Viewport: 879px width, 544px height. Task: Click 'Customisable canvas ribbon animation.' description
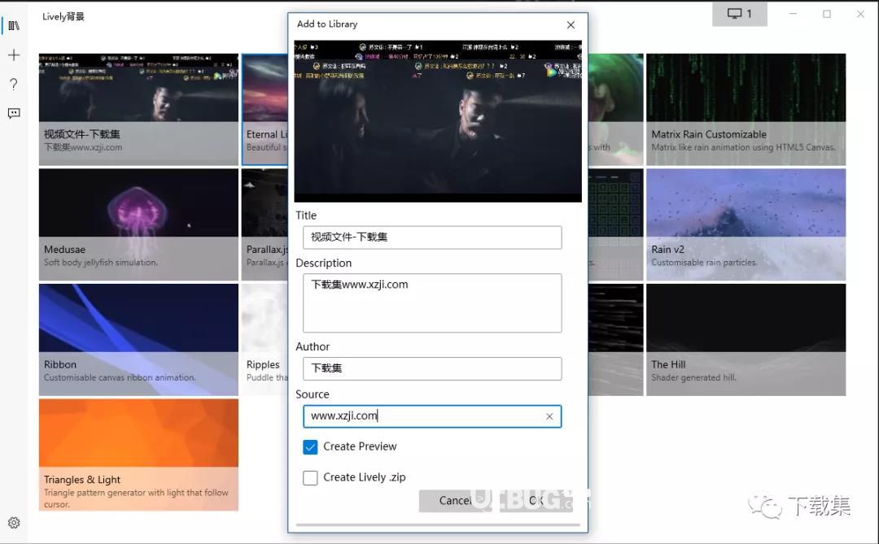[120, 377]
